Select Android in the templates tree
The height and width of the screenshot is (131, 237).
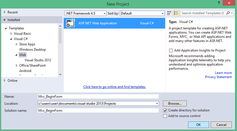pyautogui.click(x=25, y=71)
